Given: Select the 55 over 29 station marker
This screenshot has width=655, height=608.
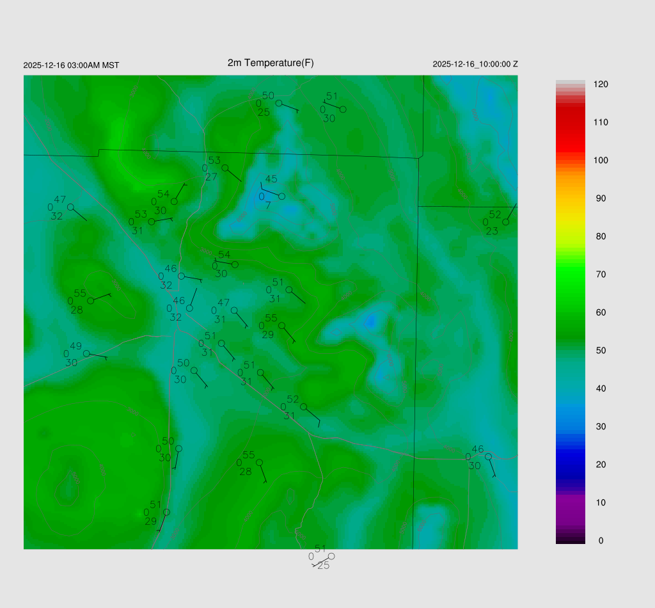Looking at the screenshot, I should (x=281, y=325).
